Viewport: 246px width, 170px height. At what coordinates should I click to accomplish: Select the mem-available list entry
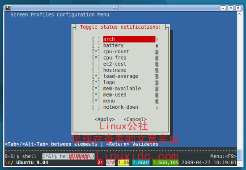point(122,89)
